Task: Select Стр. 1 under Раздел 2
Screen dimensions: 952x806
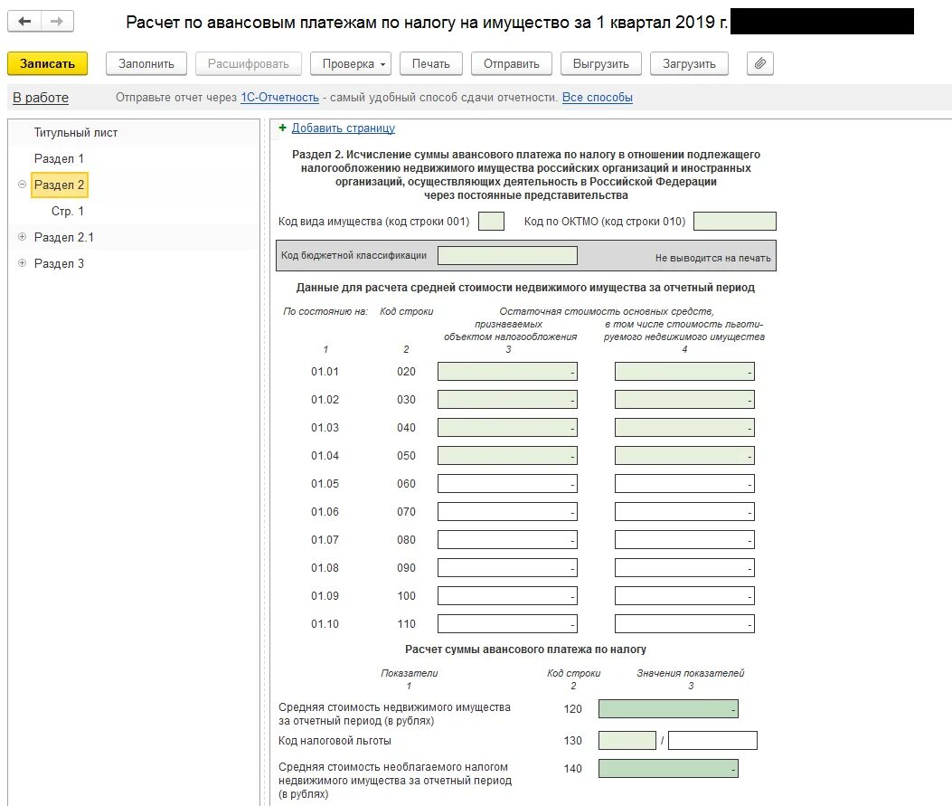Action: coord(68,211)
